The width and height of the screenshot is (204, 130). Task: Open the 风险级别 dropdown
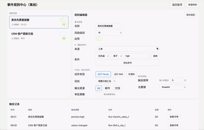coord(109,33)
